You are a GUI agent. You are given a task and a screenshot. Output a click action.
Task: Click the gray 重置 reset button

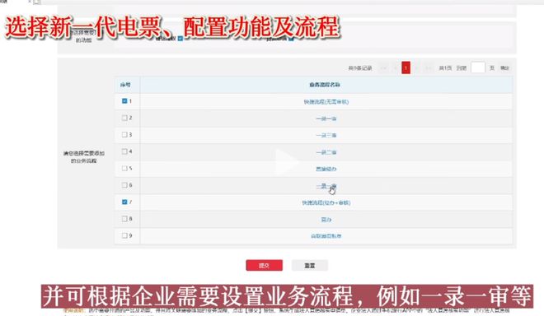click(309, 266)
